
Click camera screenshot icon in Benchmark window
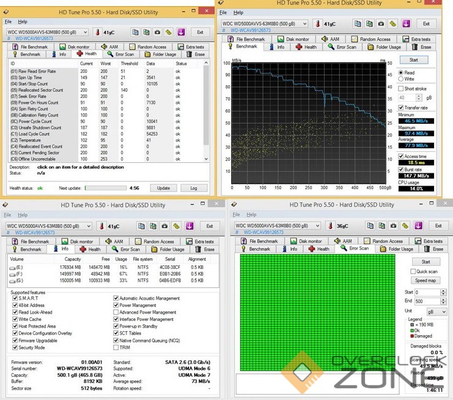[x=381, y=24]
